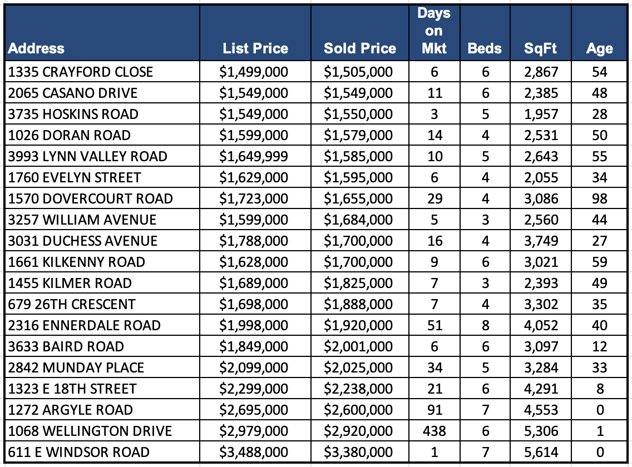632x467 pixels.
Task: Select the List Price header cell
Action: pyautogui.click(x=255, y=48)
